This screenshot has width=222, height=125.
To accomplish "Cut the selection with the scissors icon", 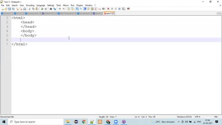I will (29, 9).
